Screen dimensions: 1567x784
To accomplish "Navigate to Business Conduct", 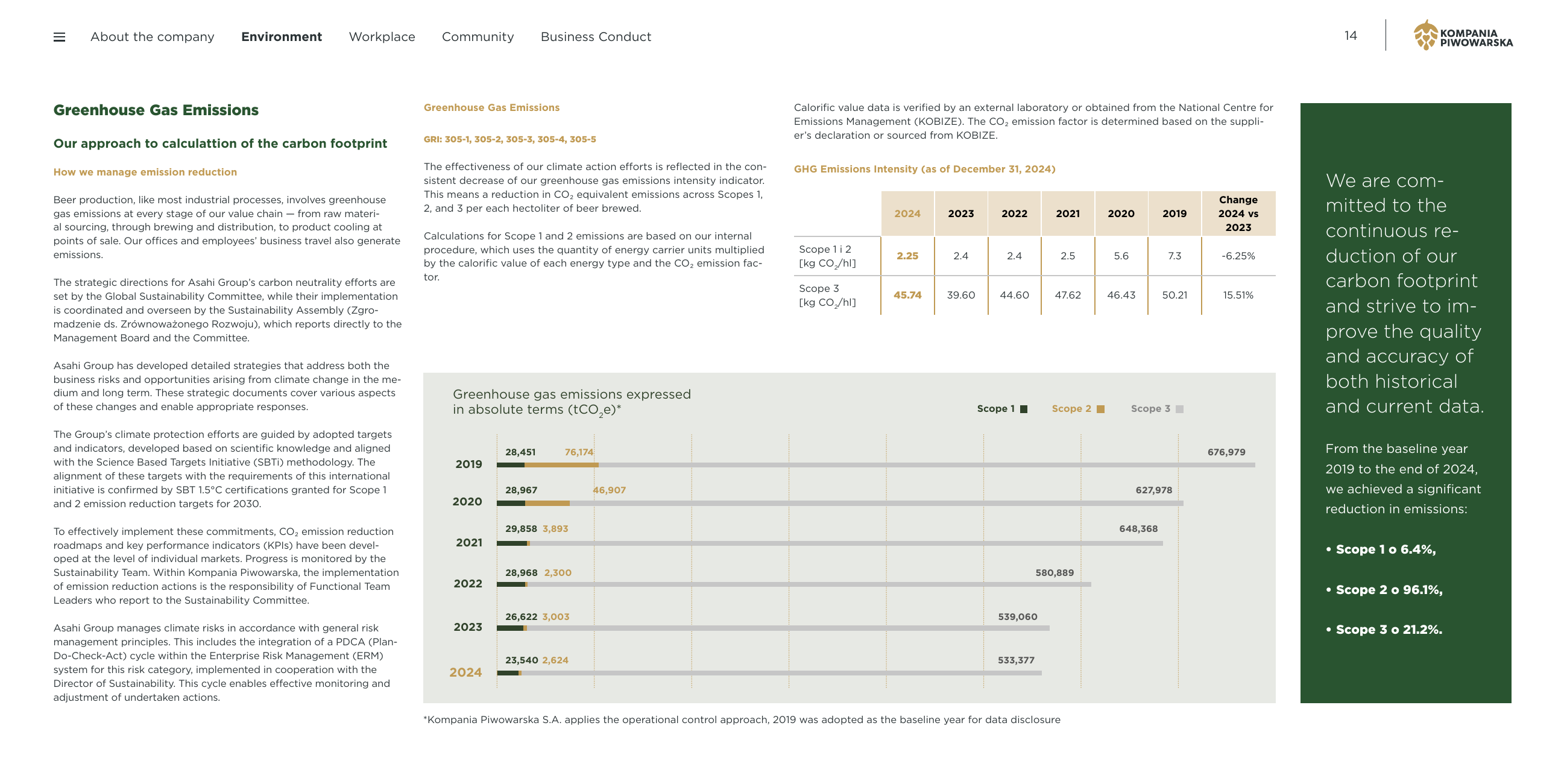I will point(596,37).
